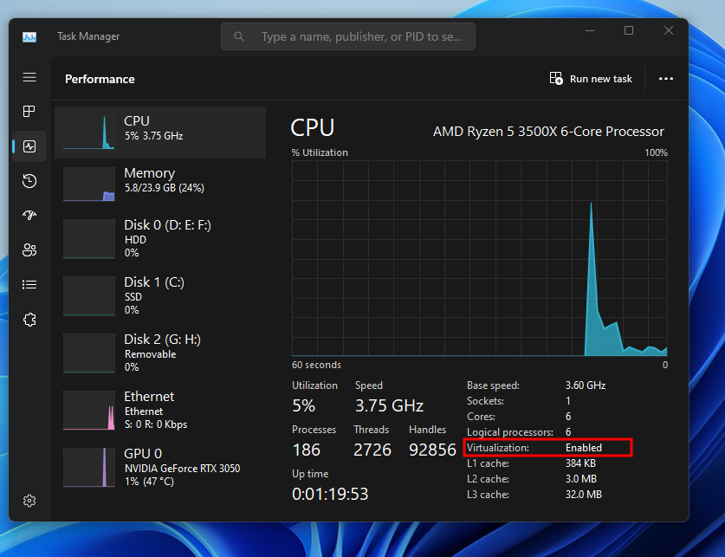Open the App history page
Image resolution: width=725 pixels, height=557 pixels.
click(x=29, y=180)
